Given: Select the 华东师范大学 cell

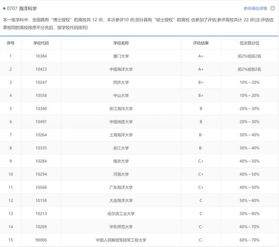Looking at the screenshot, I should point(121,226).
